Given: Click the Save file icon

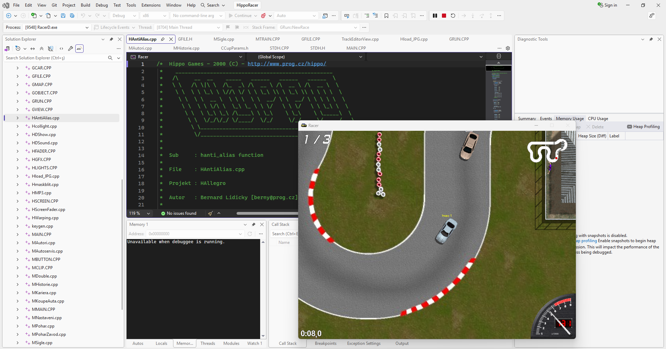Looking at the screenshot, I should pos(63,16).
